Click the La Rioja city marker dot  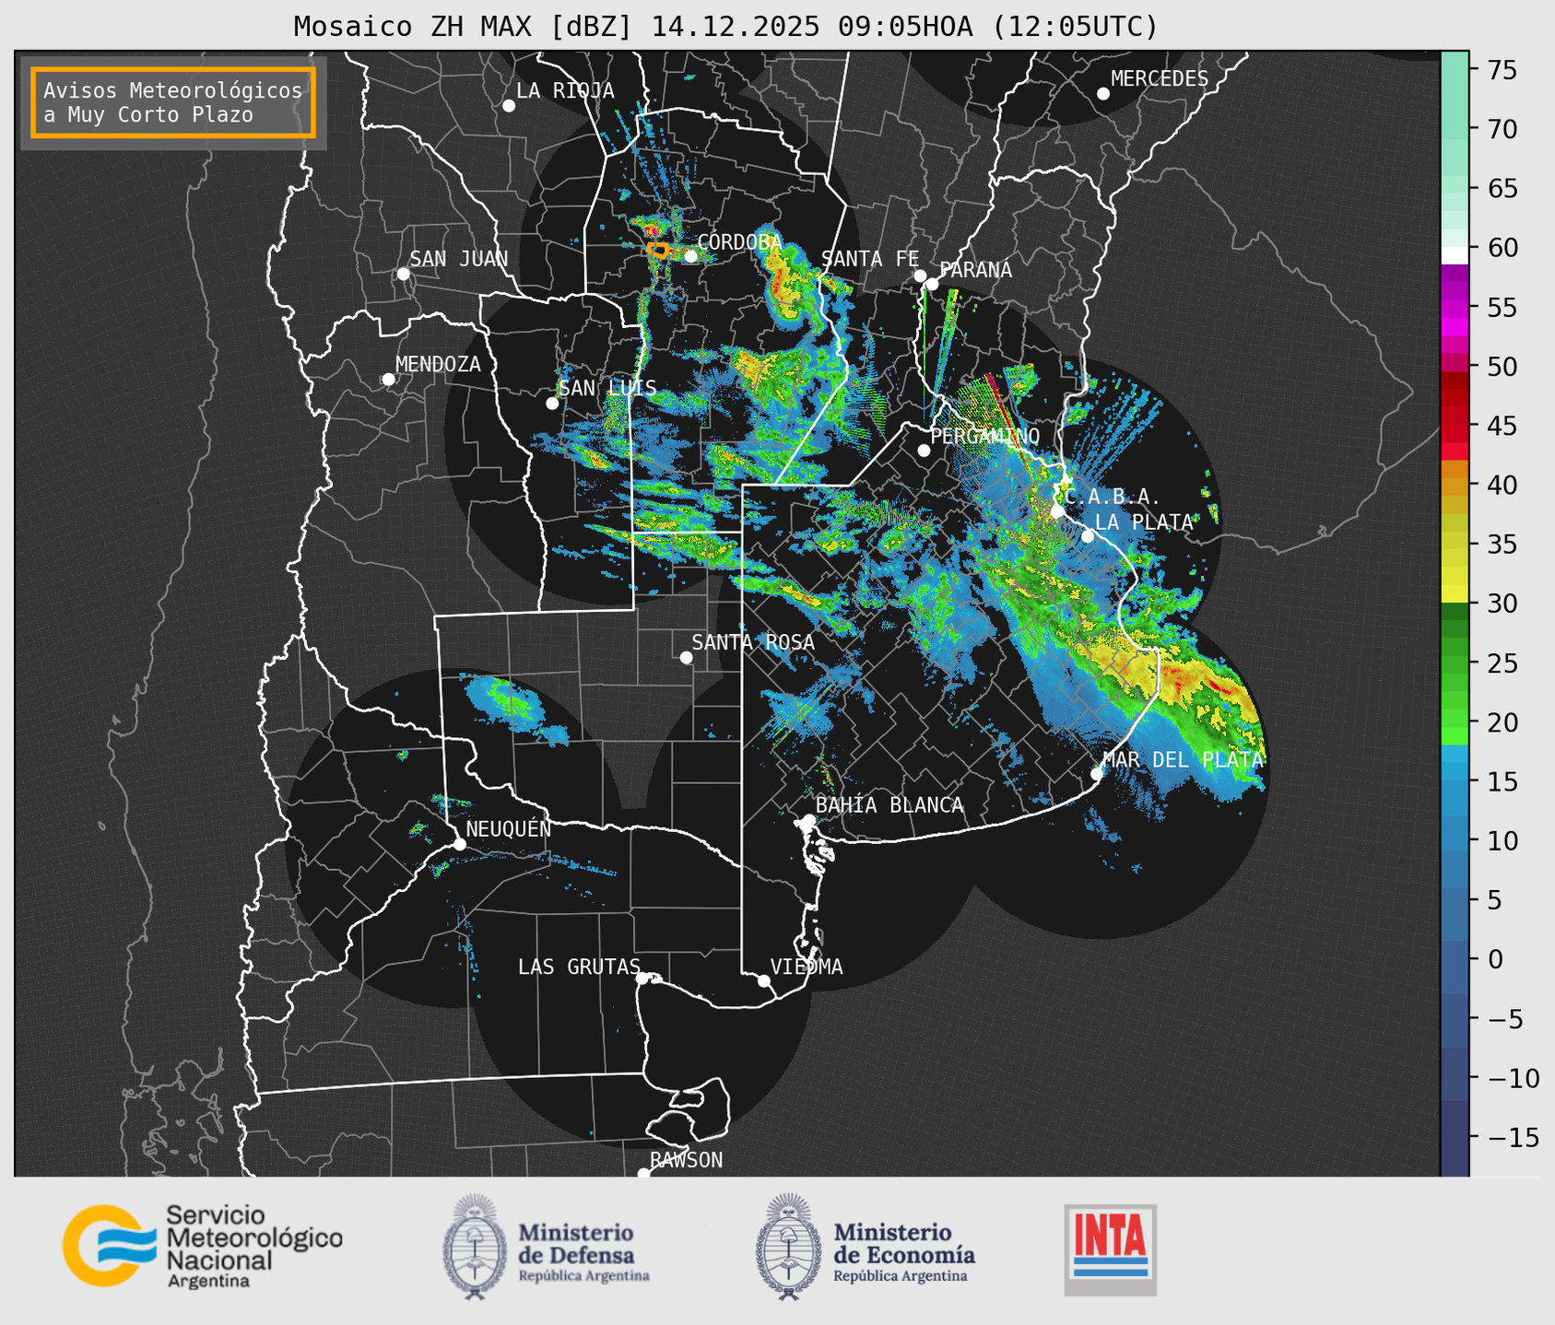[x=509, y=106]
